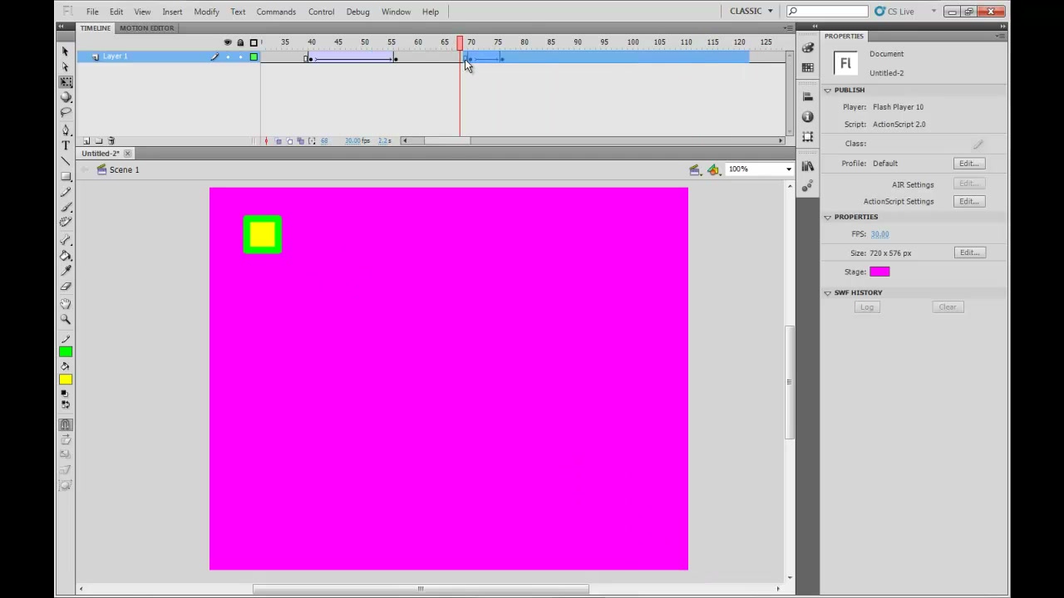Click the Edit Symbols icon
The width and height of the screenshot is (1064, 598).
click(x=713, y=169)
